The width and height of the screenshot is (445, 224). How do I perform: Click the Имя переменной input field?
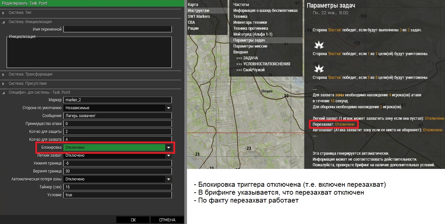[x=117, y=29]
